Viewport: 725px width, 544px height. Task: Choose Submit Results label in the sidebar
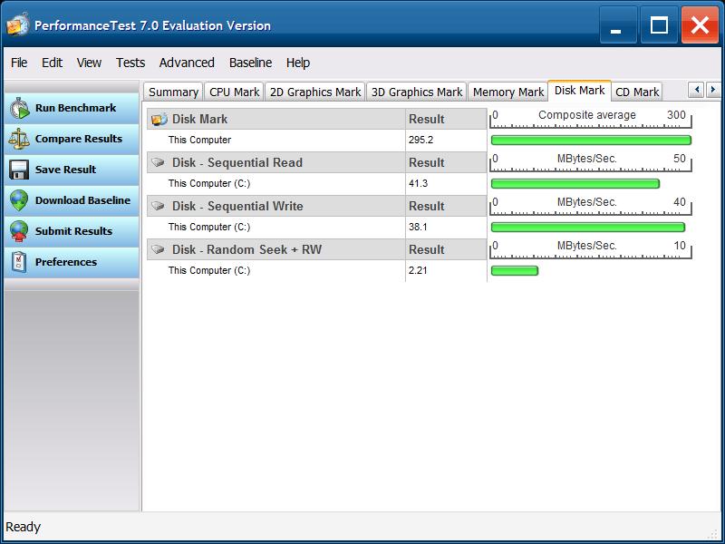pyautogui.click(x=73, y=231)
